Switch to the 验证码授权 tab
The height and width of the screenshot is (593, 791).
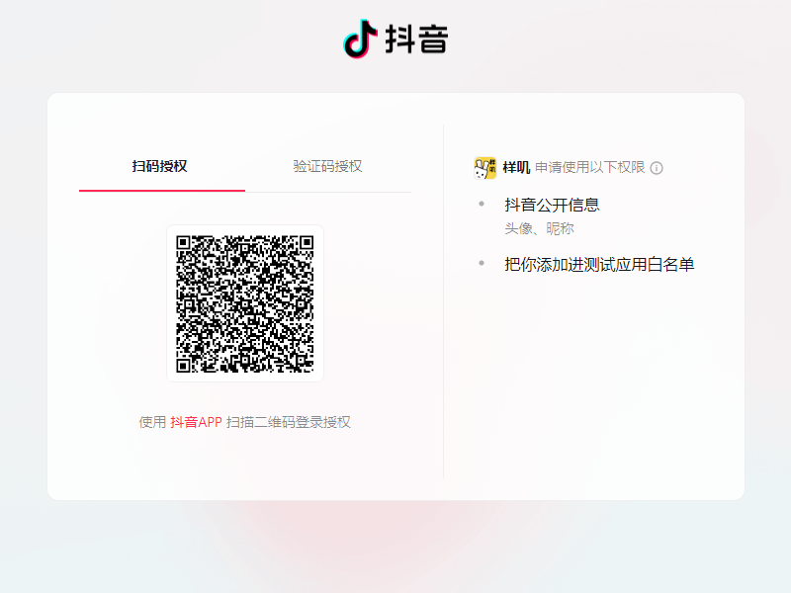coord(327,166)
